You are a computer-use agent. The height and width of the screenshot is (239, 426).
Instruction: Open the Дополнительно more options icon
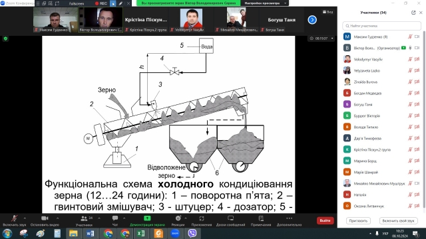289,218
